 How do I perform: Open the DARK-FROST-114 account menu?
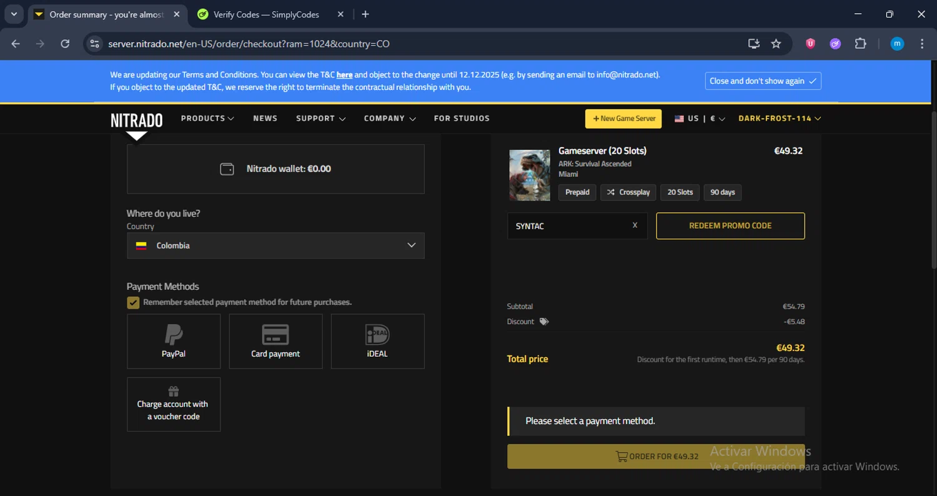click(780, 119)
